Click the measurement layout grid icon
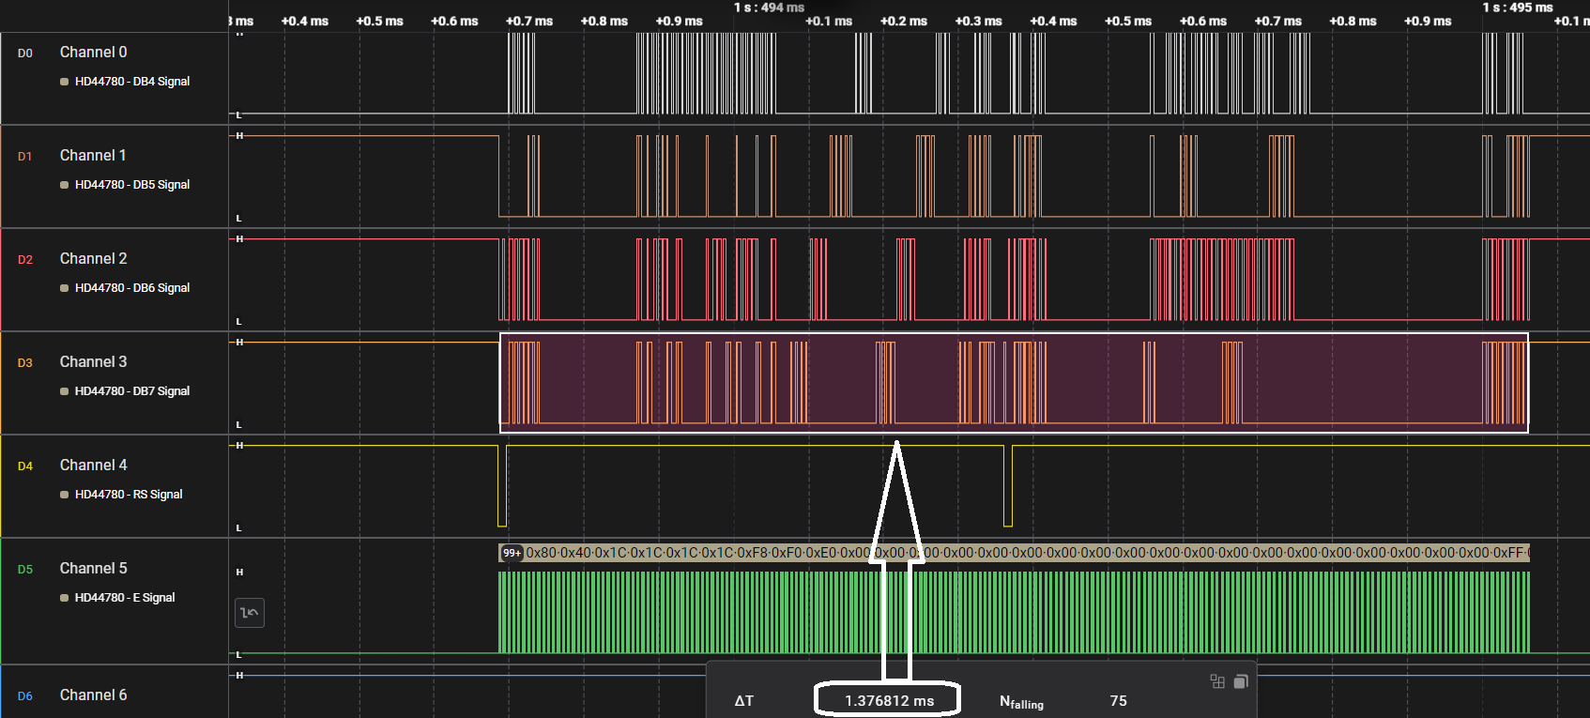 (1217, 681)
